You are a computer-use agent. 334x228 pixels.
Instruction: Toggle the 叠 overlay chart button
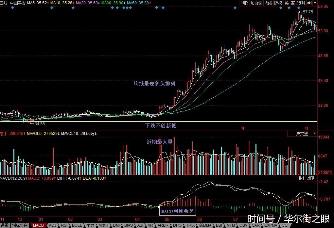(x=287, y=3)
